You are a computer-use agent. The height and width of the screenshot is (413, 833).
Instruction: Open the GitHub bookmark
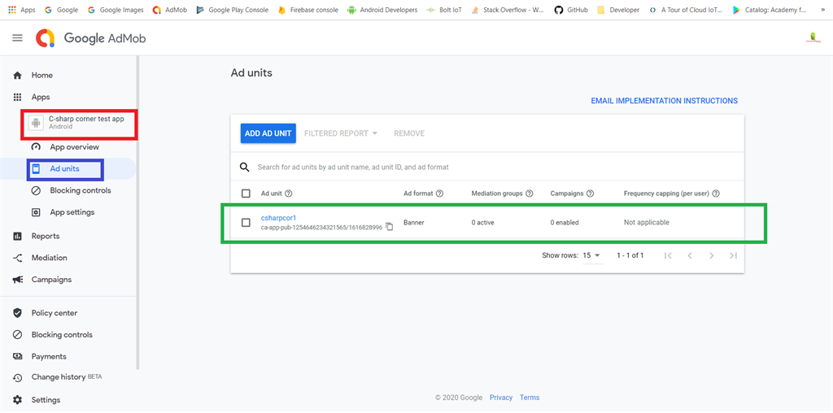pyautogui.click(x=571, y=10)
